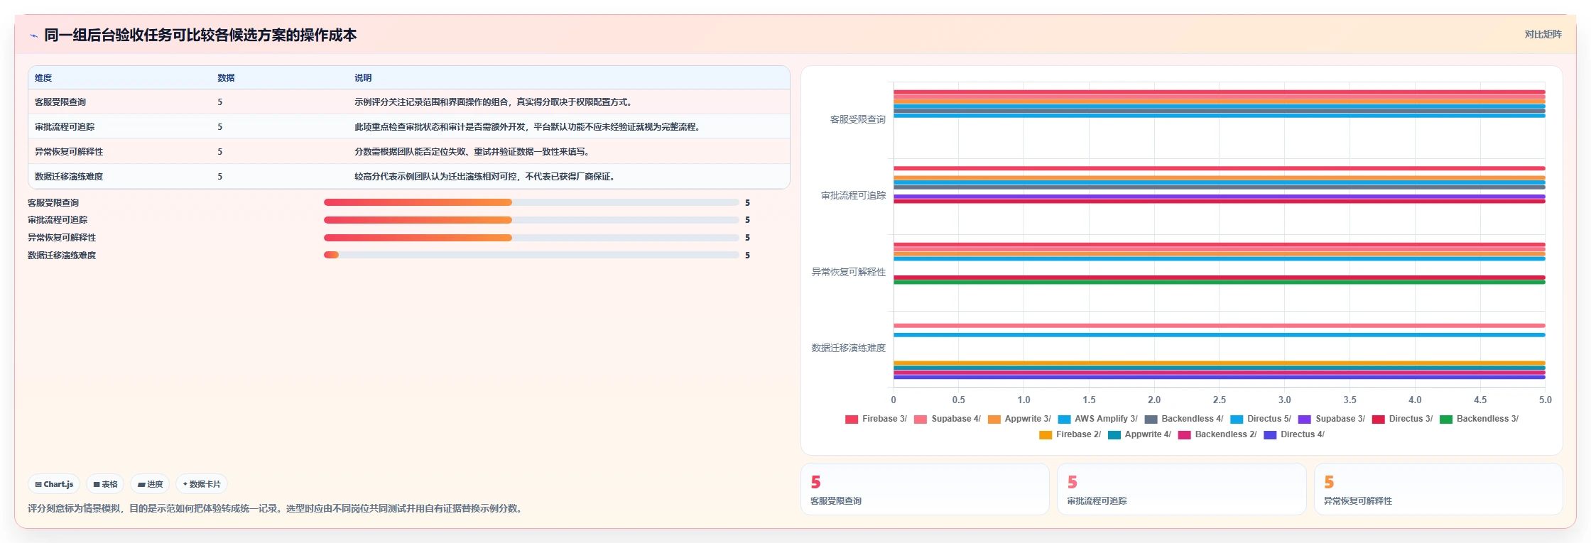Select the 进度 chip
Viewport: 1591px width, 543px height.
(150, 484)
